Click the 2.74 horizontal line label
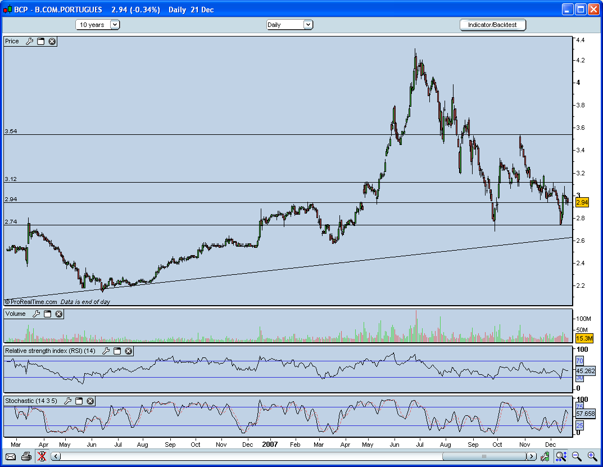603x467 pixels. pos(11,221)
